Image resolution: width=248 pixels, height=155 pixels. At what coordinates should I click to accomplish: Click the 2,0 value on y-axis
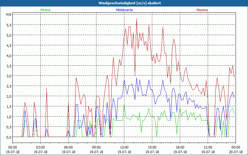[x=9, y=96]
